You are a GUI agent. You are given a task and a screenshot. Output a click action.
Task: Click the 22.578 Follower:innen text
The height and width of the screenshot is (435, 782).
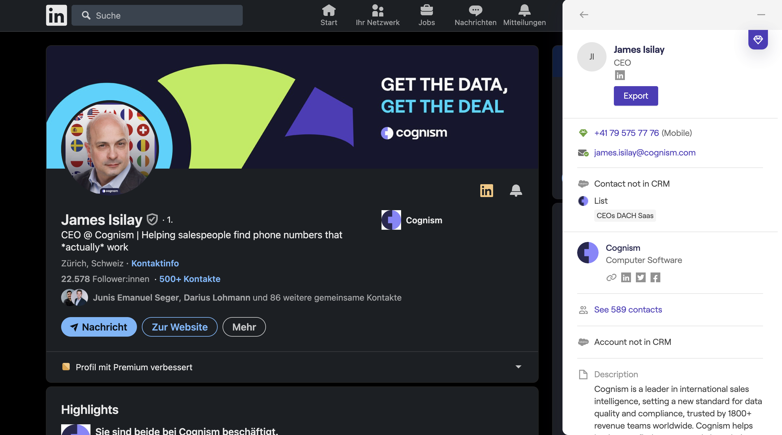[x=105, y=279]
